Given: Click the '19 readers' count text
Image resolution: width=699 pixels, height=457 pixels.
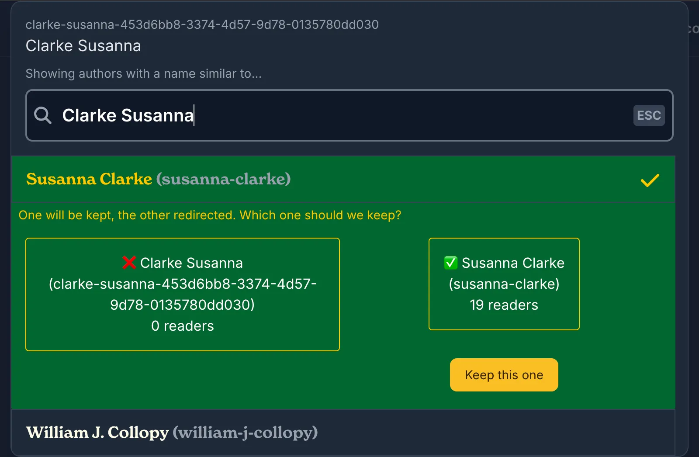Looking at the screenshot, I should 504,305.
